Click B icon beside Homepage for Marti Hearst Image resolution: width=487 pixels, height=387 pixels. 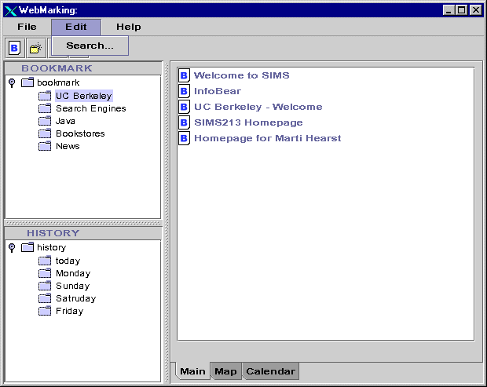(x=184, y=138)
